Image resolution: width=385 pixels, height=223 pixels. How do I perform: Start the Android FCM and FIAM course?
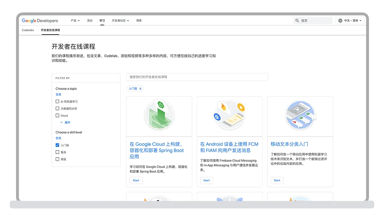[x=206, y=180]
